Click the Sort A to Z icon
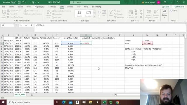This screenshot has height=105, width=187. tap(99, 12)
